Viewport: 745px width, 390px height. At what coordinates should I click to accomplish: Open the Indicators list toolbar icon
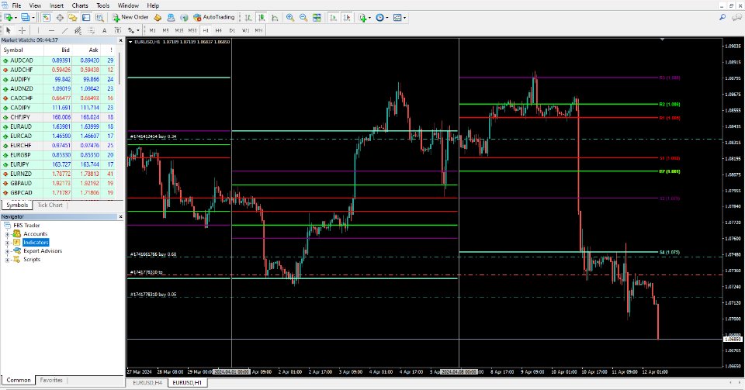click(363, 18)
